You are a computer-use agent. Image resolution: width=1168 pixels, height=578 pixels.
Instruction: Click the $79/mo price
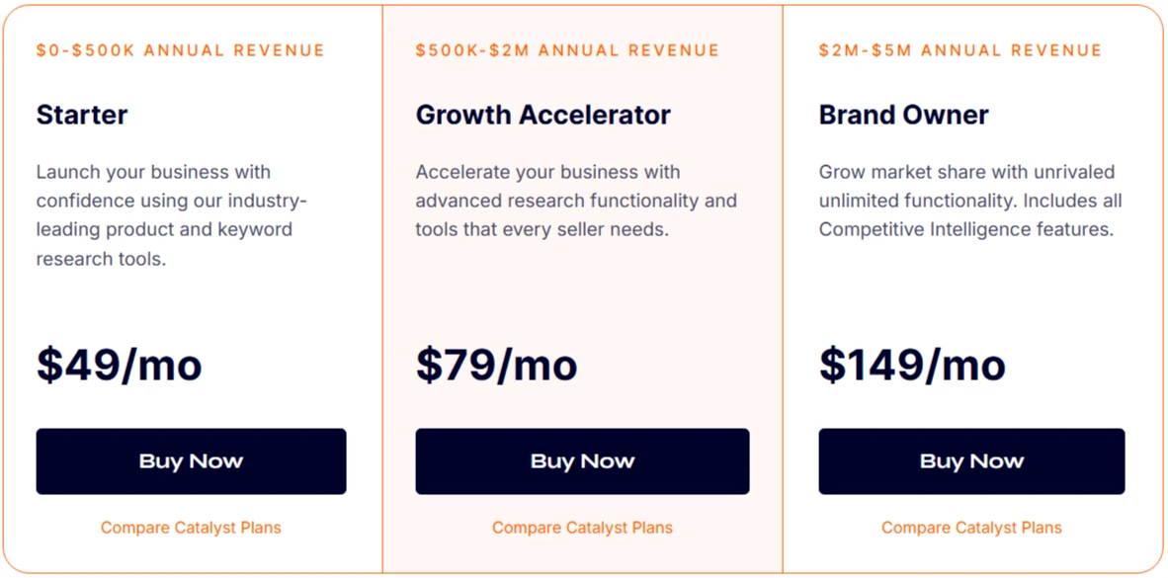tap(496, 365)
